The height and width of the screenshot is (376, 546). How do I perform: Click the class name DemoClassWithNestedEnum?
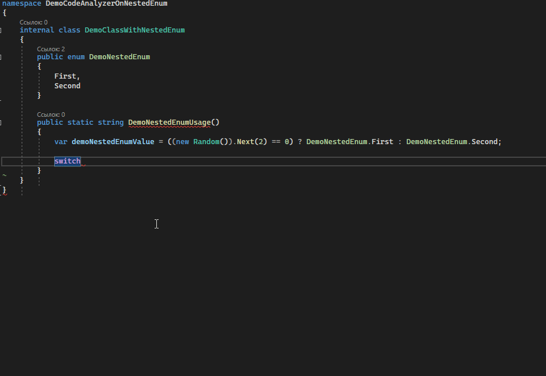[134, 30]
